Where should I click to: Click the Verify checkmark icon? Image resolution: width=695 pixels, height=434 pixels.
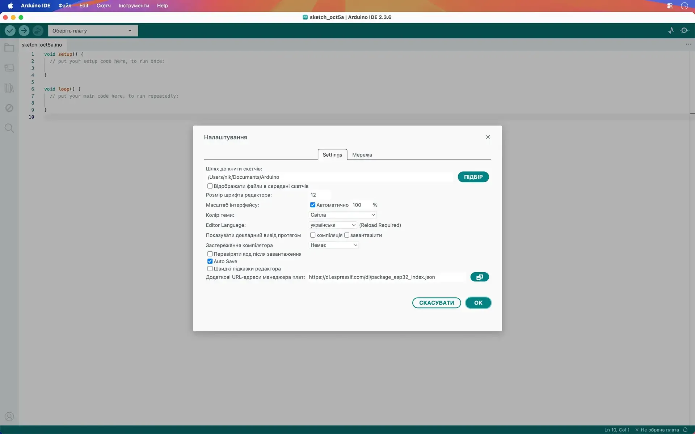(x=10, y=31)
